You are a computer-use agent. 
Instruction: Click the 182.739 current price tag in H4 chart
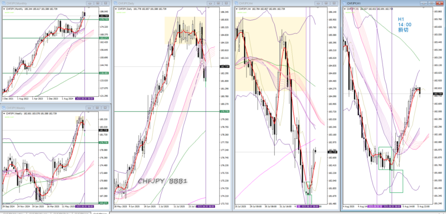click(332, 152)
